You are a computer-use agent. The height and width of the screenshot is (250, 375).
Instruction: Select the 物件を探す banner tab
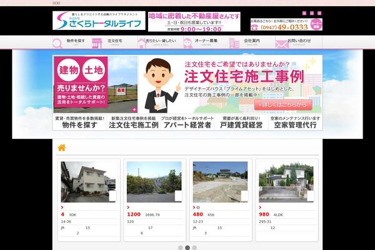[79, 122]
